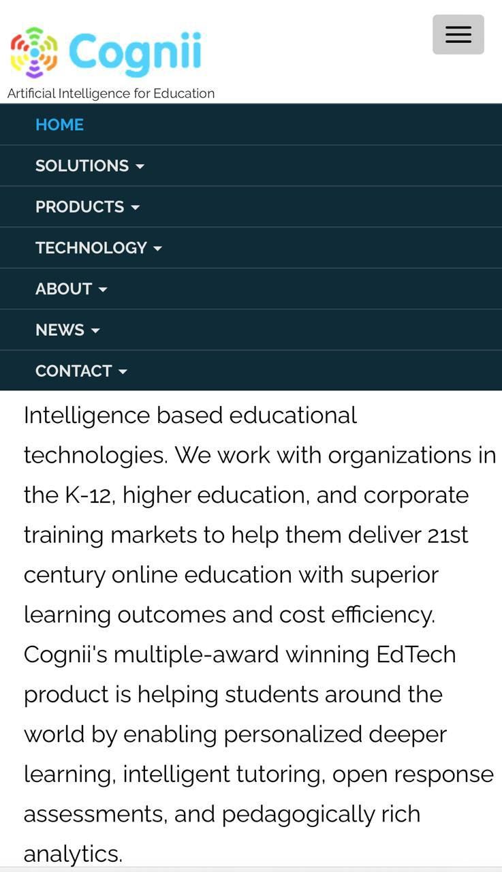The width and height of the screenshot is (502, 872).
Task: Open the CONTACT navigation item
Action: (73, 371)
